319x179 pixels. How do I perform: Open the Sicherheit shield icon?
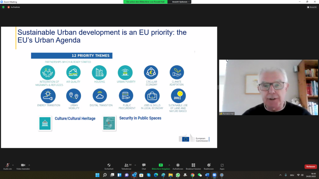click(109, 166)
